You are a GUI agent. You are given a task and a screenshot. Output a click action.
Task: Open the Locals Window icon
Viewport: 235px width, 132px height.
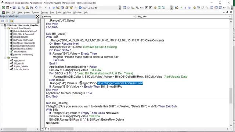(x=212, y=8)
